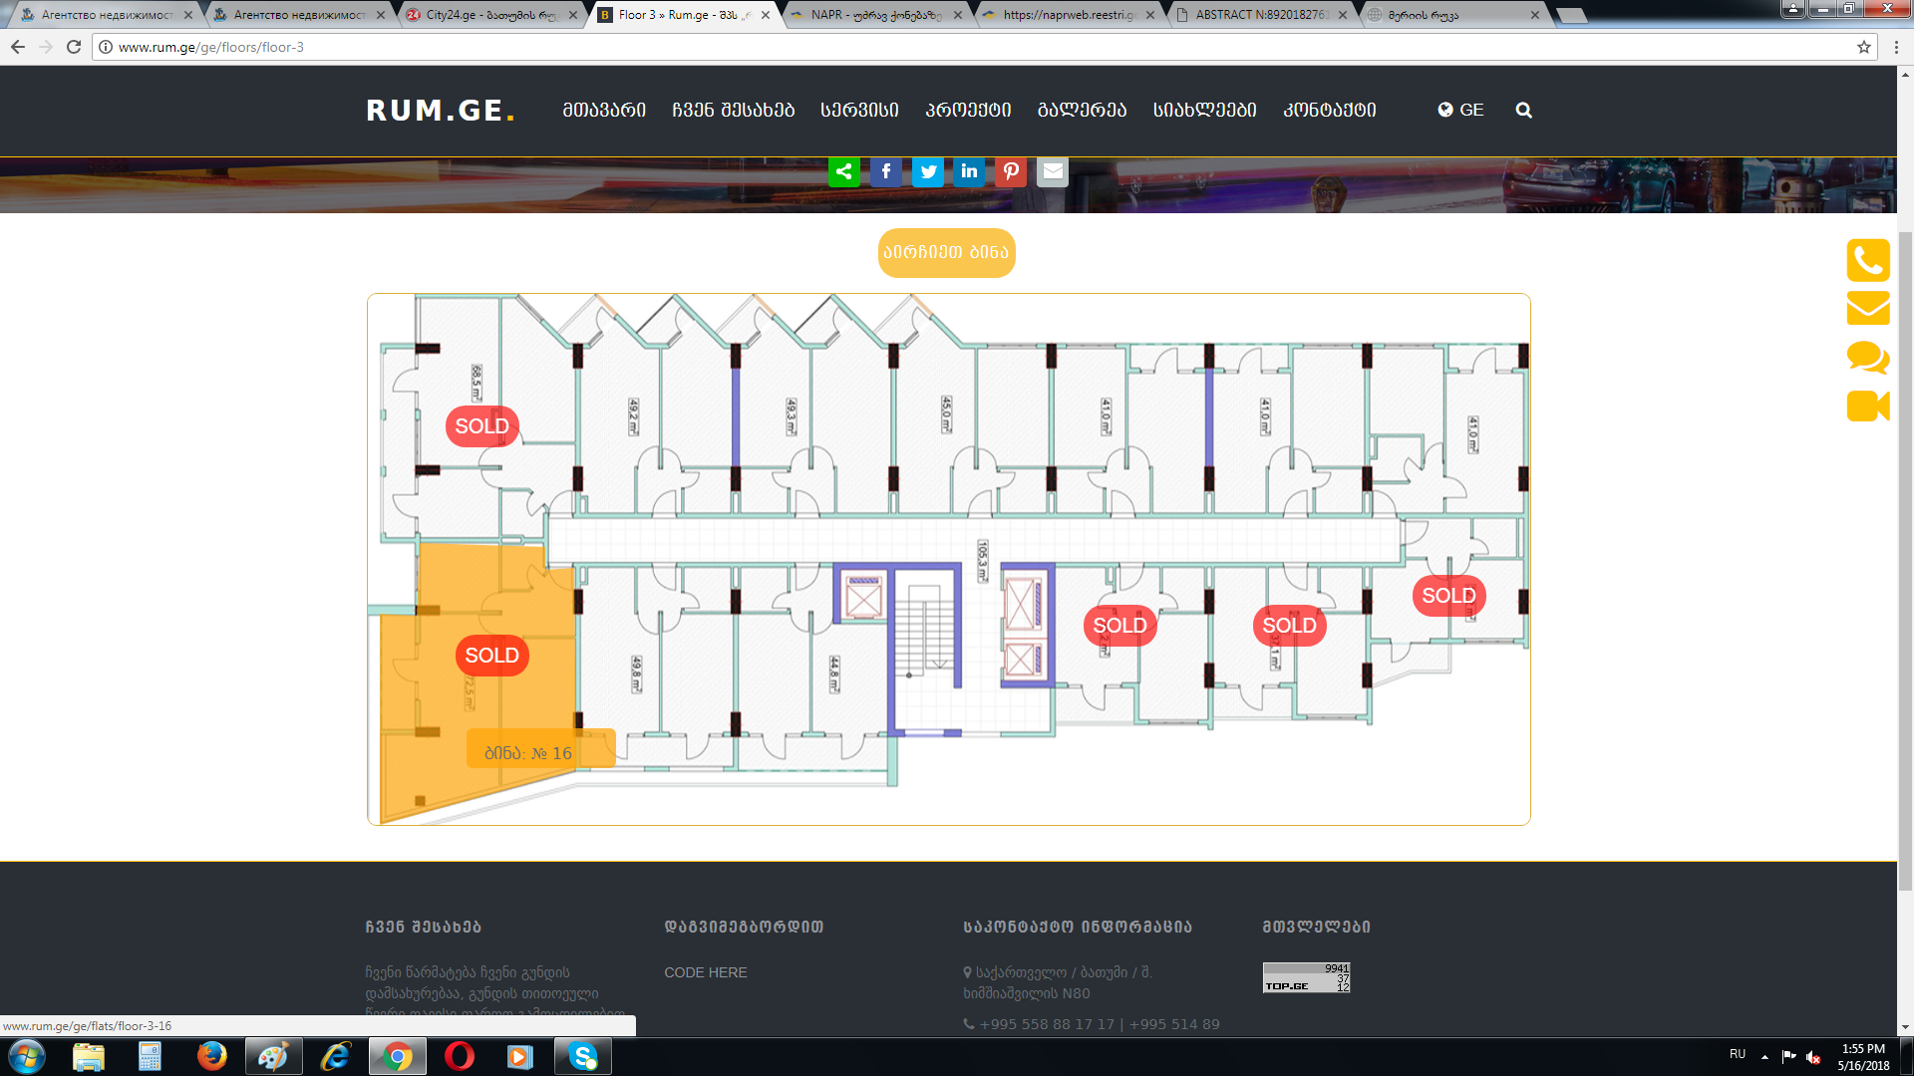Open the ჩვენ შესახებ menu item
The height and width of the screenshot is (1076, 1914).
[733, 110]
